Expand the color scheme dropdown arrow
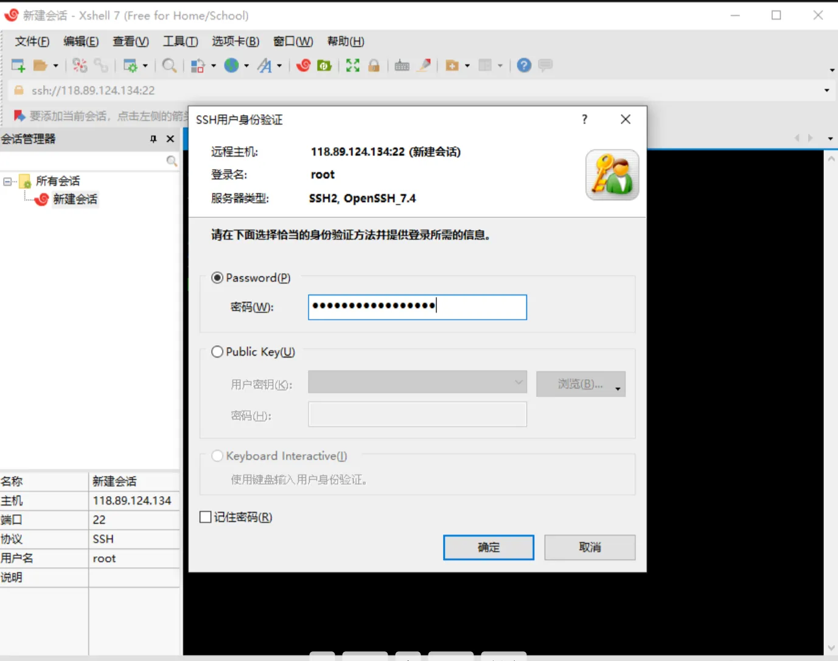 click(213, 66)
